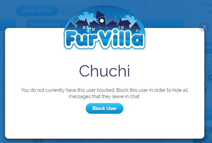Viewport: 212px width, 143px height.
Task: Switch to the General Chat tab
Action: coord(37,11)
